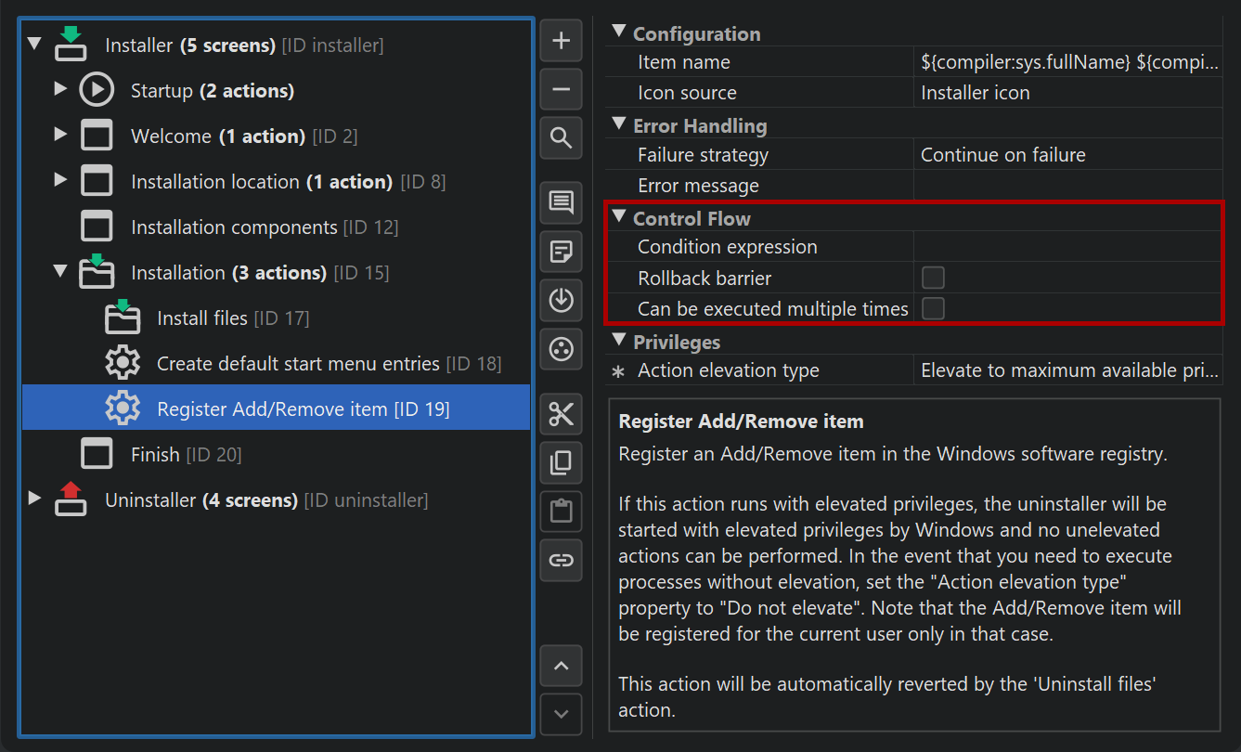The image size is (1241, 752).
Task: Move item up with chevron button
Action: click(x=561, y=666)
